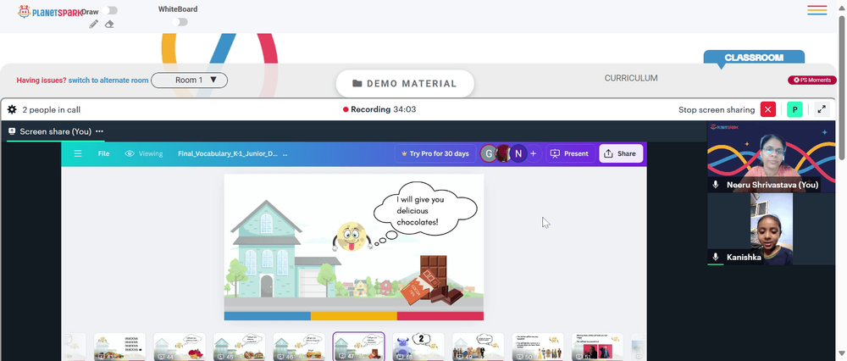Image resolution: width=847 pixels, height=361 pixels.
Task: Click the page vertical scrollbar
Action: click(x=842, y=86)
